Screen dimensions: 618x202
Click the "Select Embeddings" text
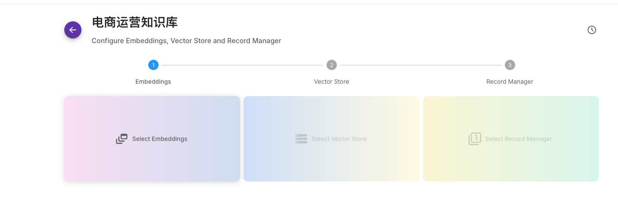159,139
